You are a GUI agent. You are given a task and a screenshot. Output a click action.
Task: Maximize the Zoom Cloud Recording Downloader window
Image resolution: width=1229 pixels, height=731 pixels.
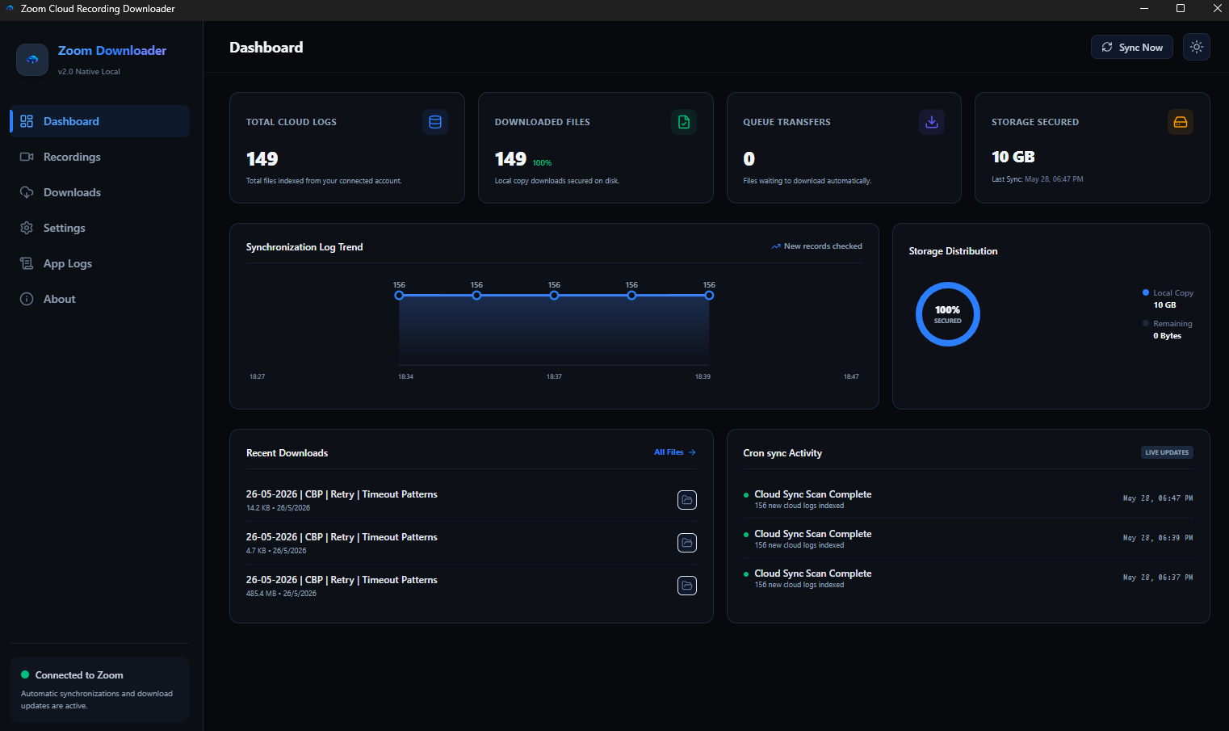pyautogui.click(x=1181, y=8)
